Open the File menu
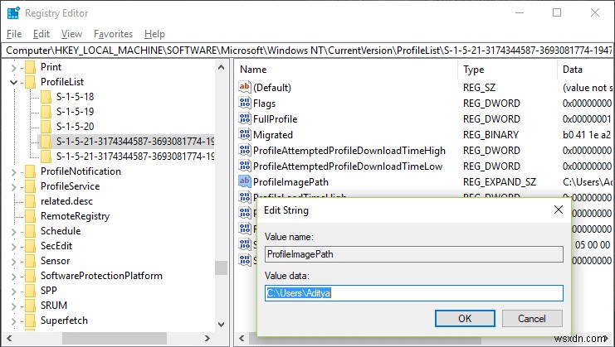 click(x=14, y=34)
